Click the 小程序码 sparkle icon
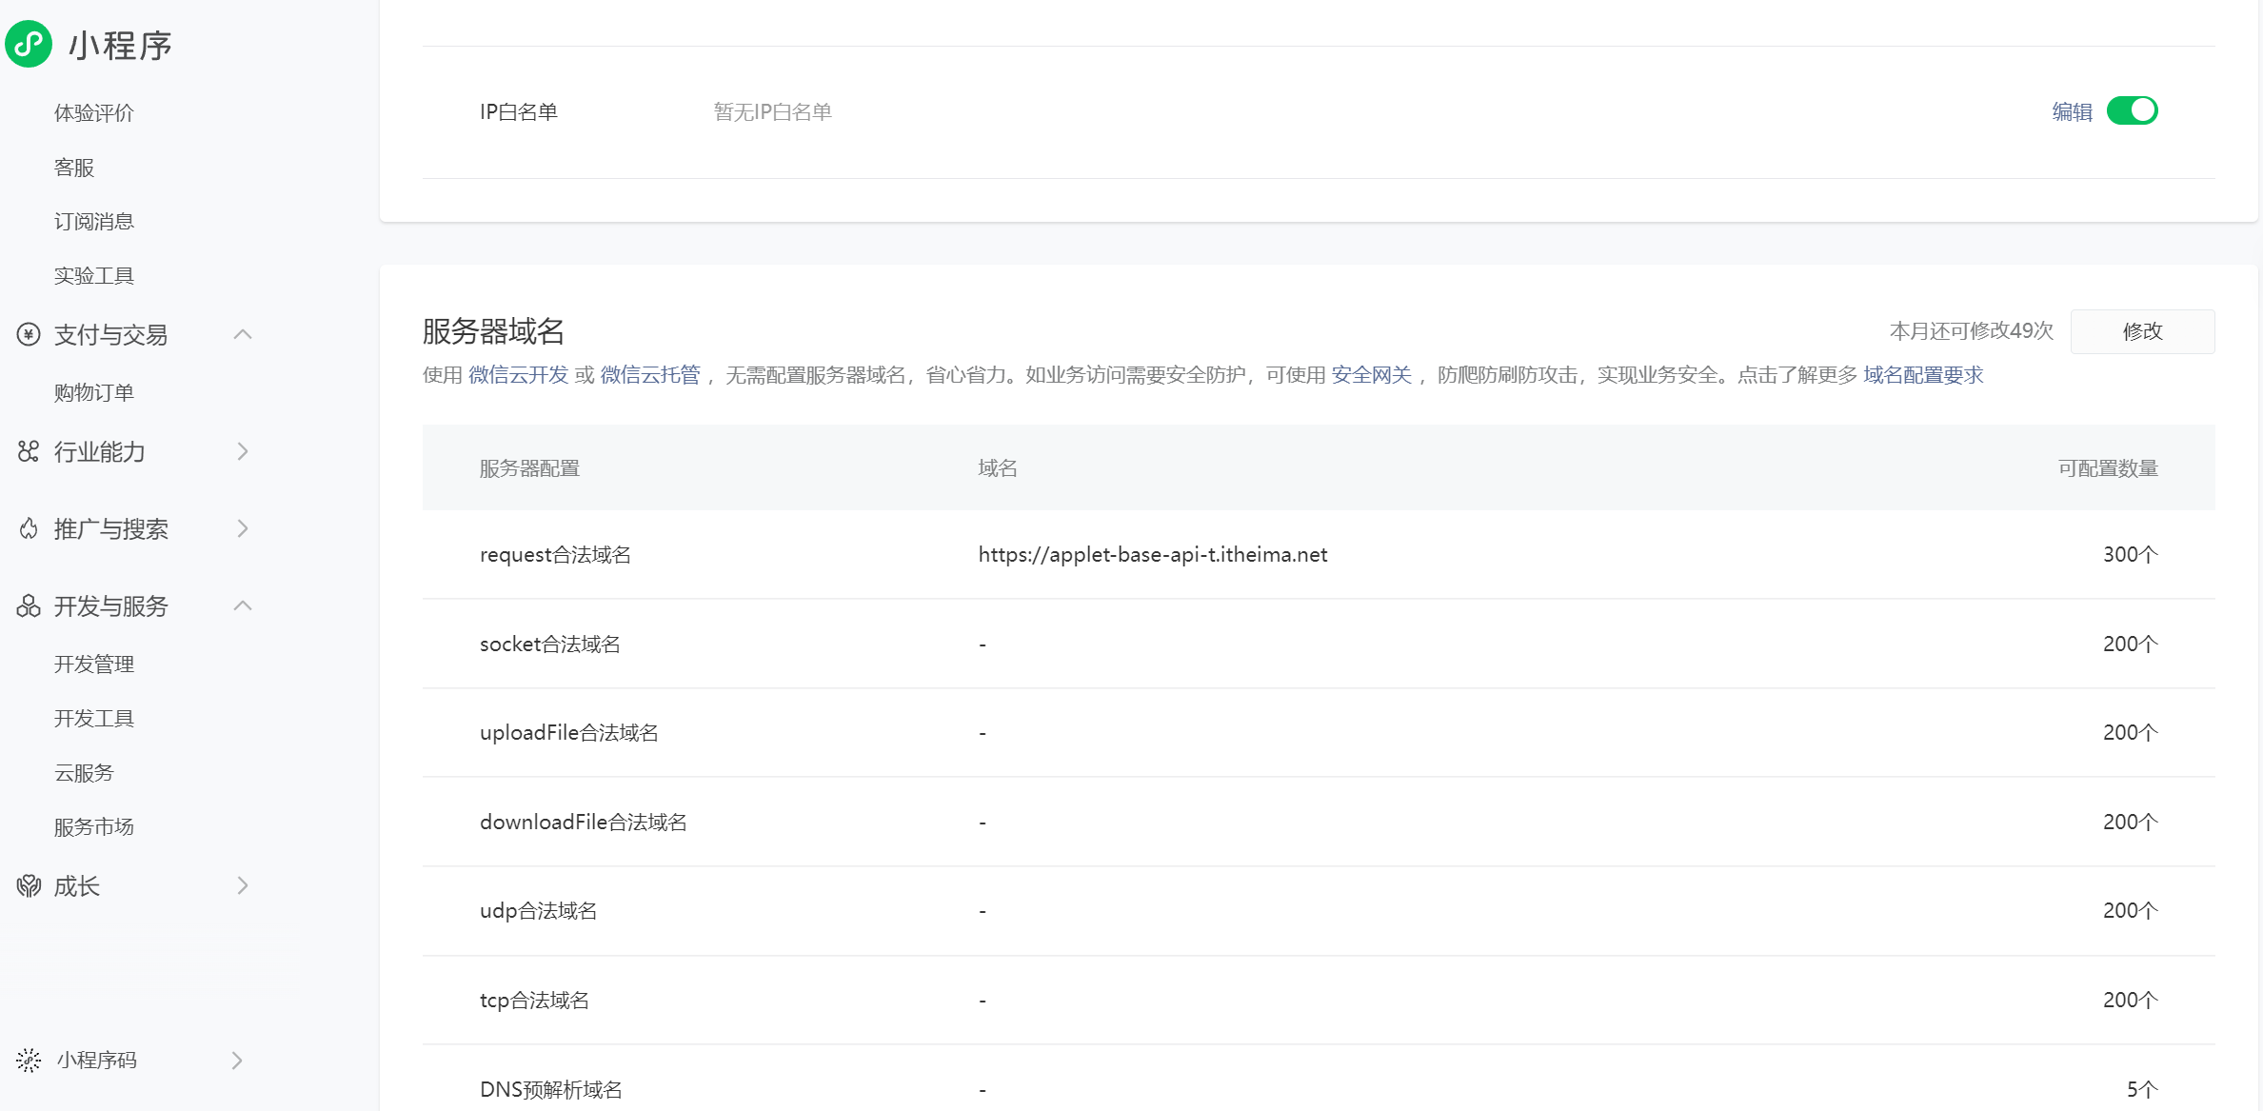The height and width of the screenshot is (1111, 2263). (x=29, y=1060)
